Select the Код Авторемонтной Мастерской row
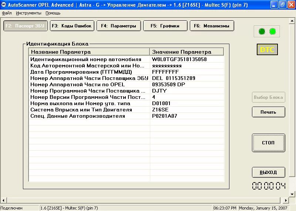This screenshot has width=296, height=211. click(127, 66)
